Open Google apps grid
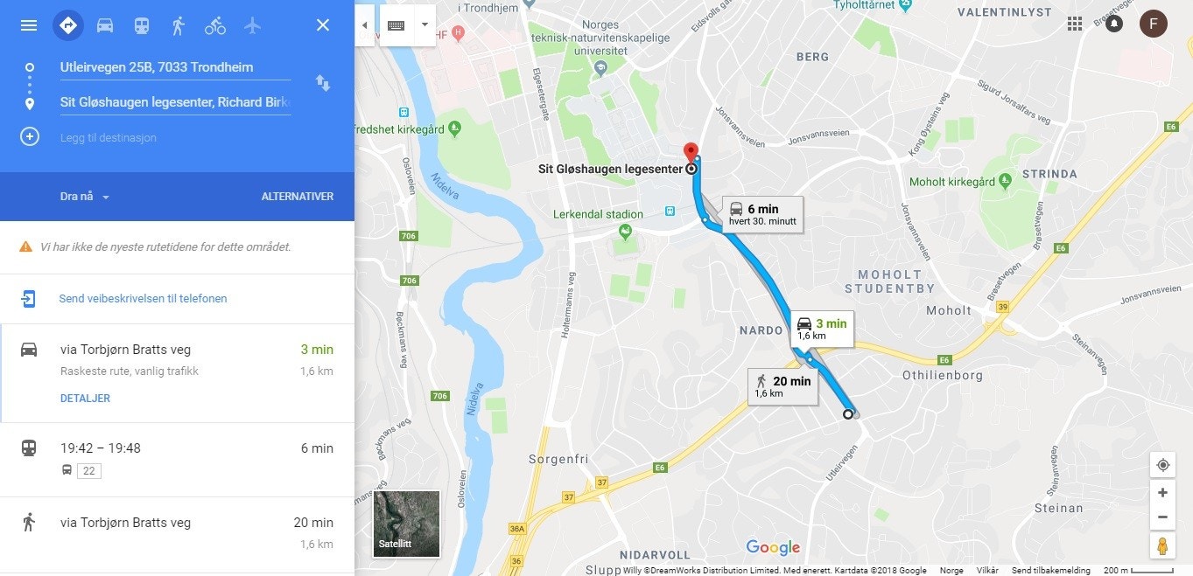Image resolution: width=1193 pixels, height=576 pixels. click(x=1075, y=24)
